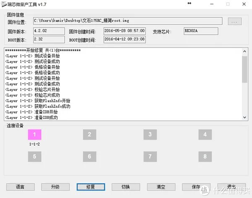
Task: Click the 升级 upgrade button
Action: coord(55,187)
